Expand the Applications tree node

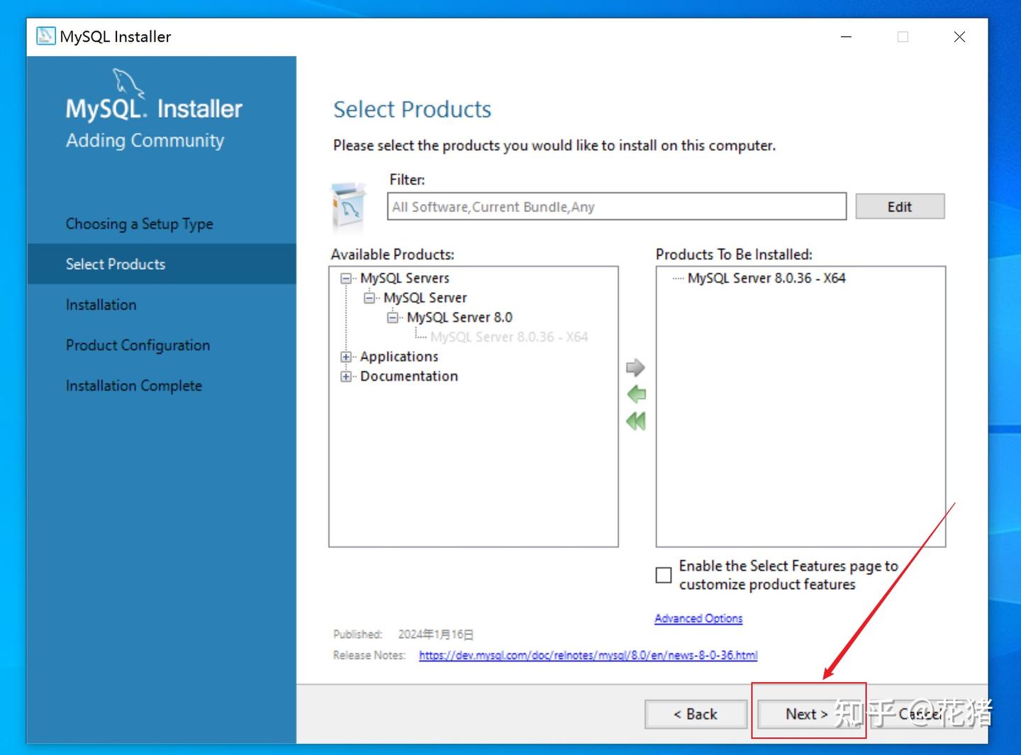pos(346,357)
